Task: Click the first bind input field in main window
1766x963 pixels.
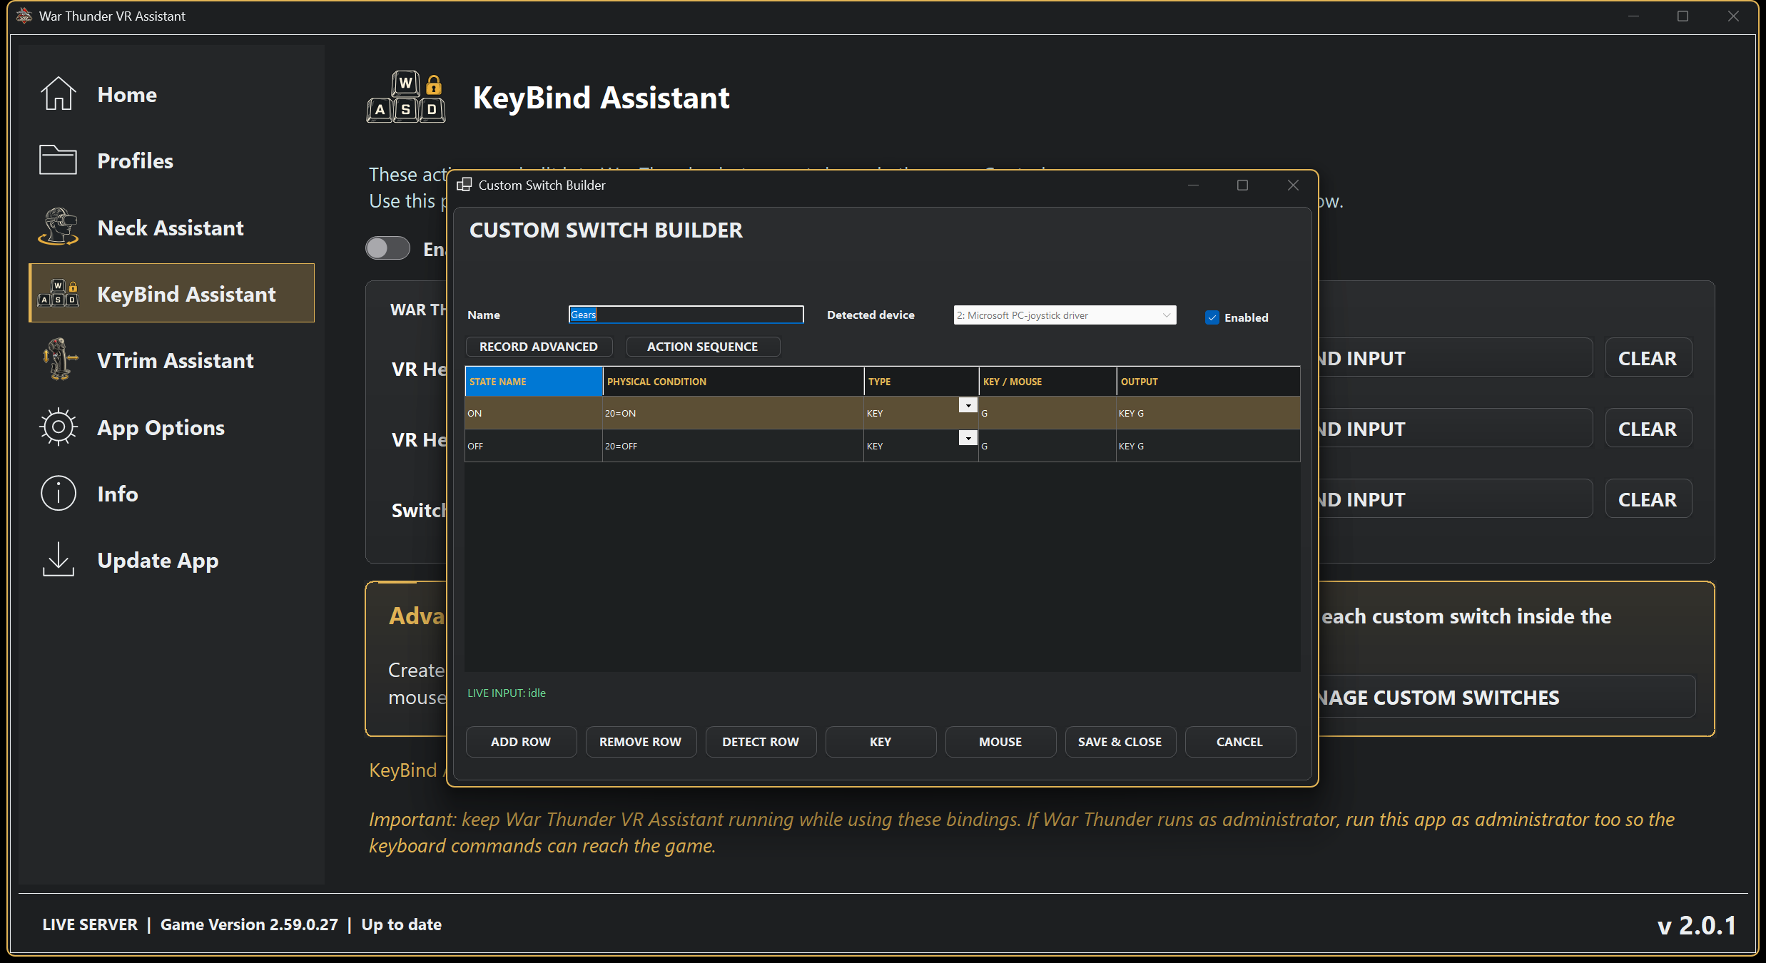Action: [x=1456, y=358]
